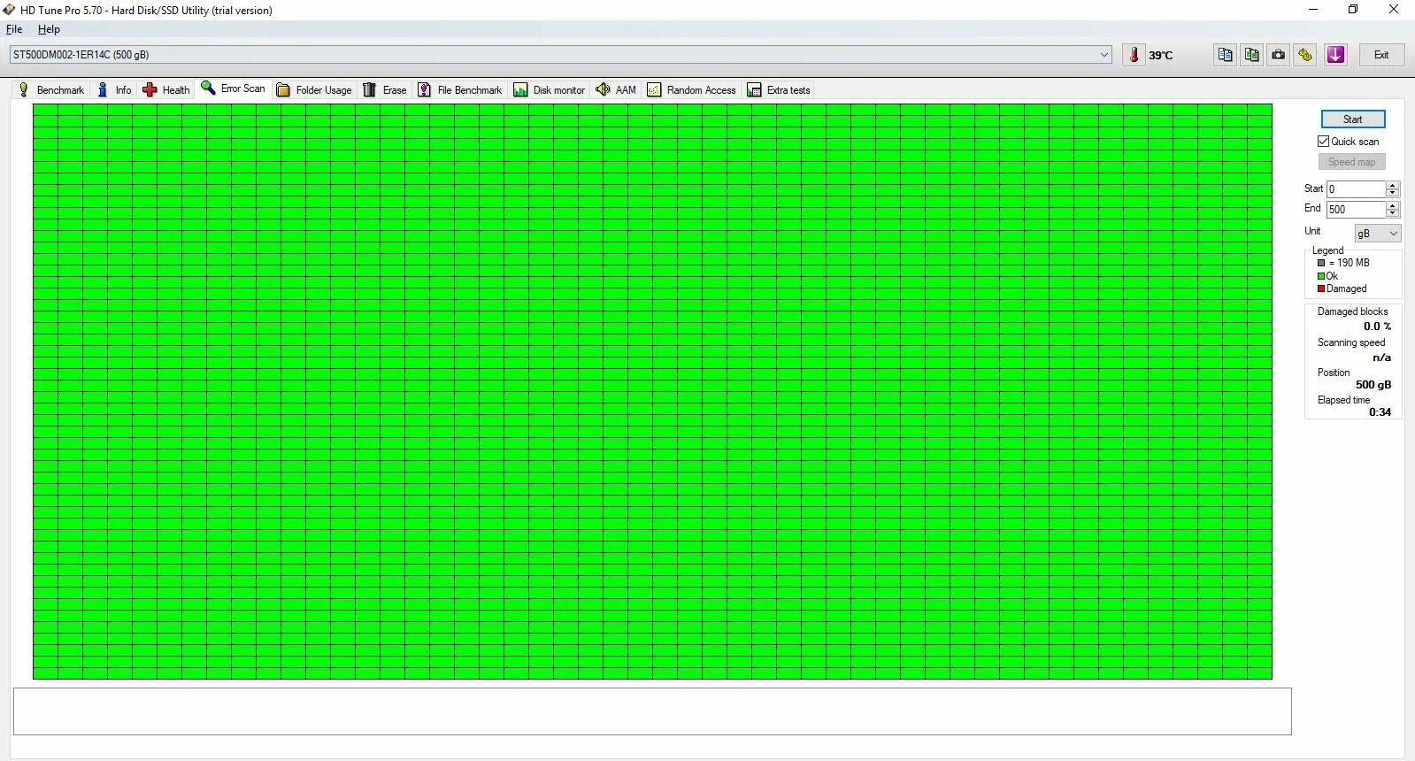Click the HD Tune Pro title bar icon
This screenshot has height=761, width=1415.
pyautogui.click(x=9, y=10)
